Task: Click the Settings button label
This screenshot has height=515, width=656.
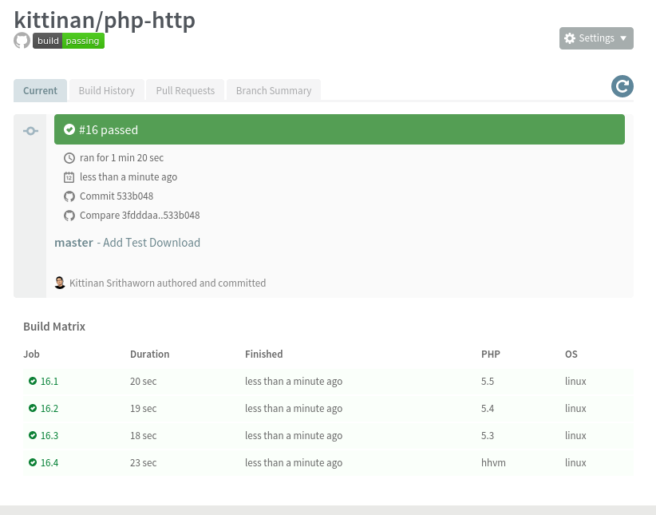Action: coord(597,38)
